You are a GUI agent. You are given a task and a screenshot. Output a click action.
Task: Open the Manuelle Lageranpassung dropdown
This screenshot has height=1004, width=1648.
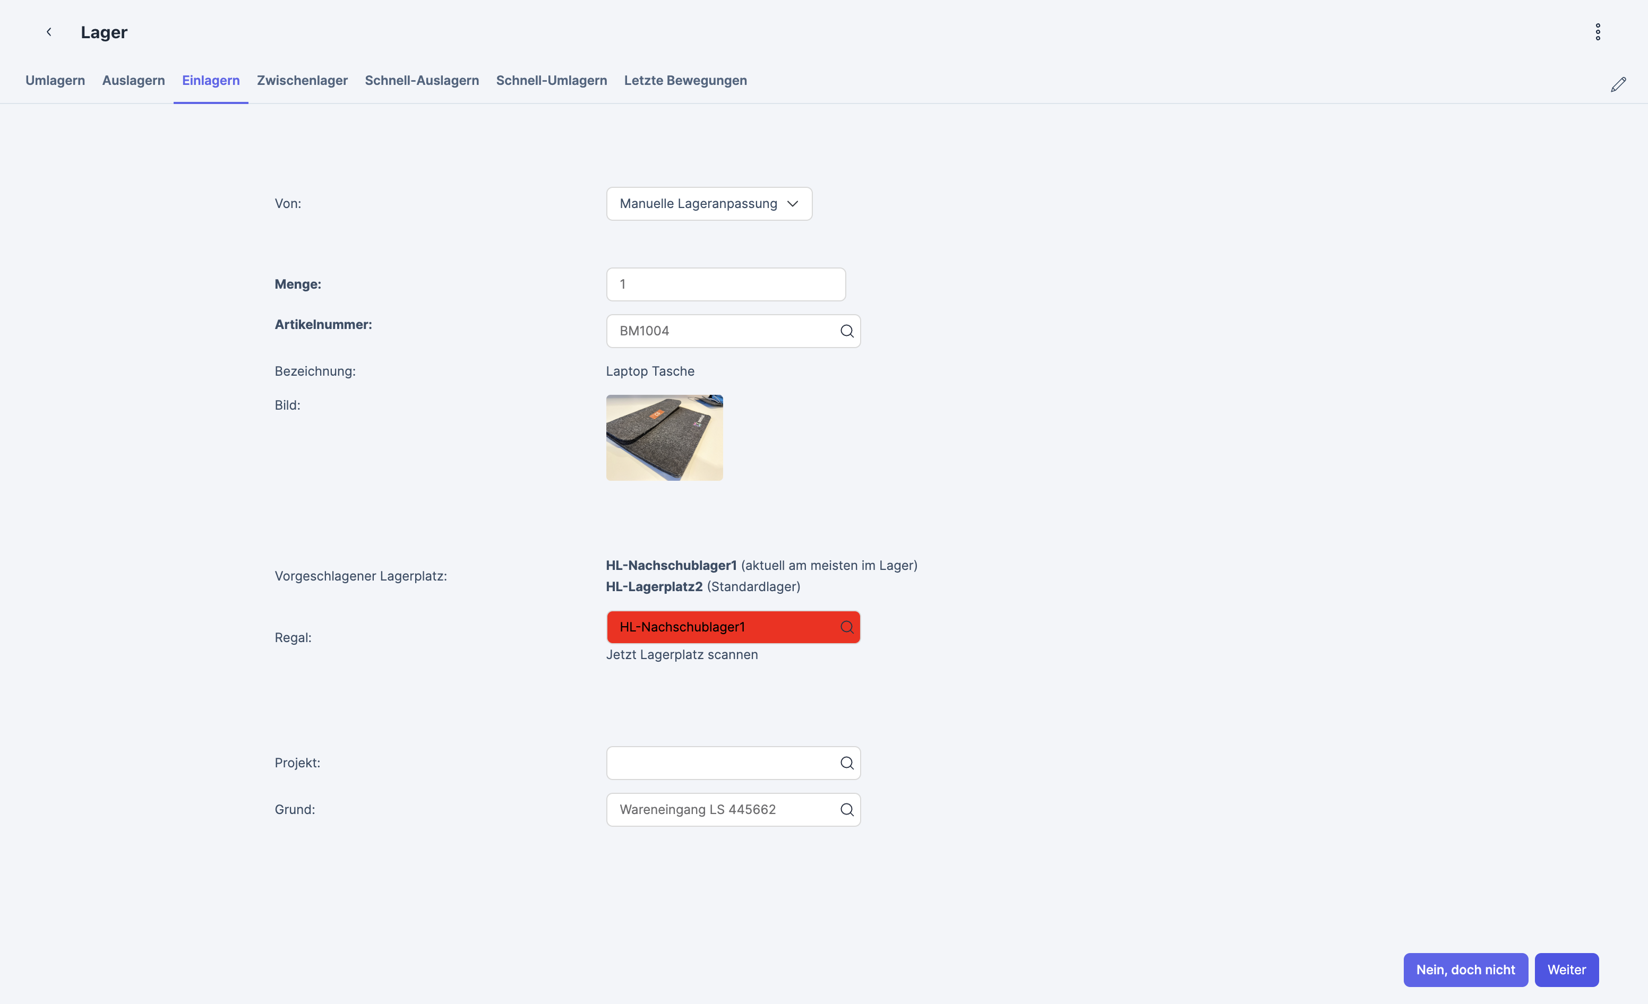point(708,204)
